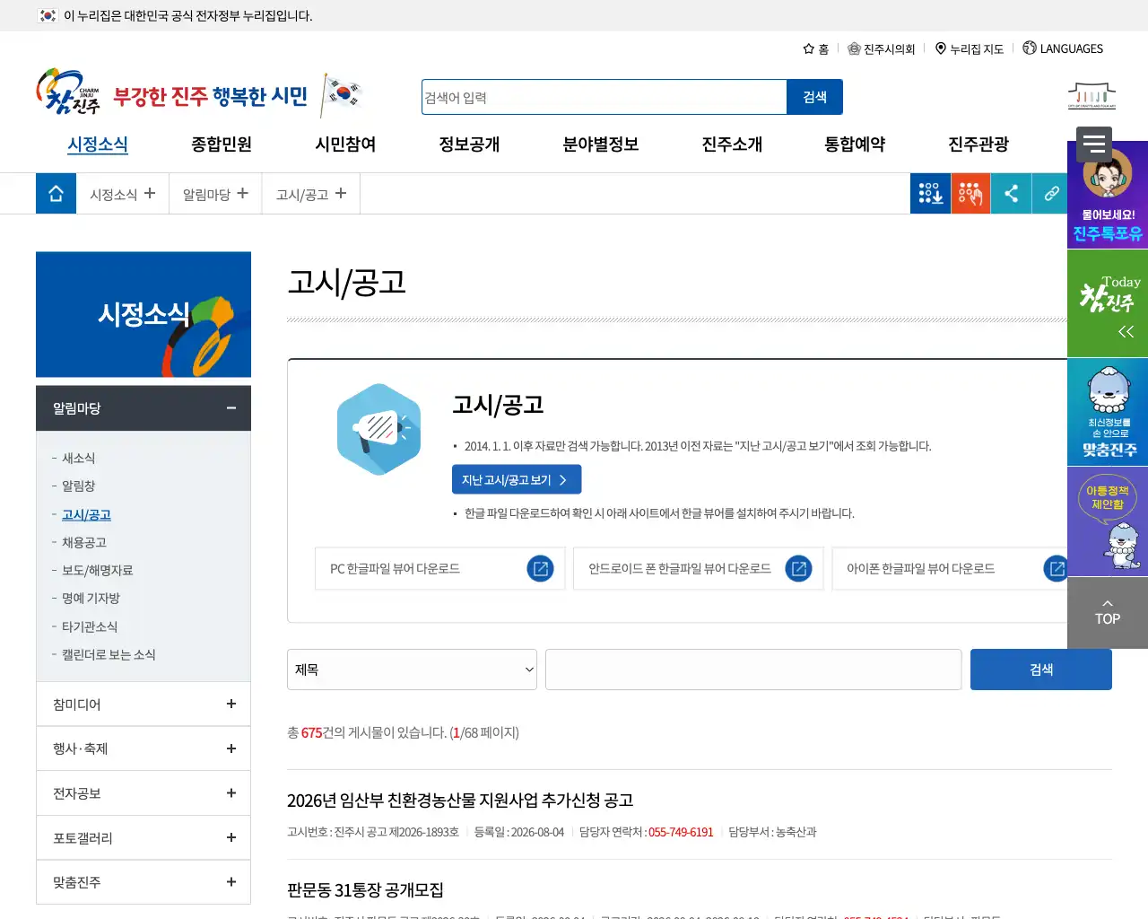Open PC 한글파일 뷰어 다운로드 link
1148x919 pixels.
click(x=439, y=568)
